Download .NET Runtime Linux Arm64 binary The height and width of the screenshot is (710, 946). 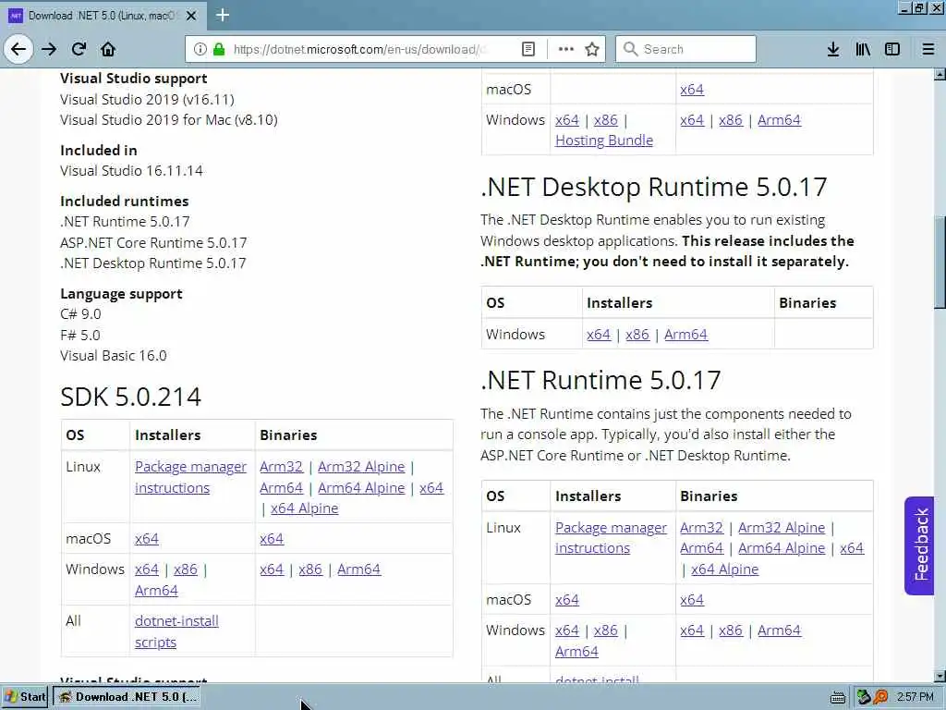point(702,548)
